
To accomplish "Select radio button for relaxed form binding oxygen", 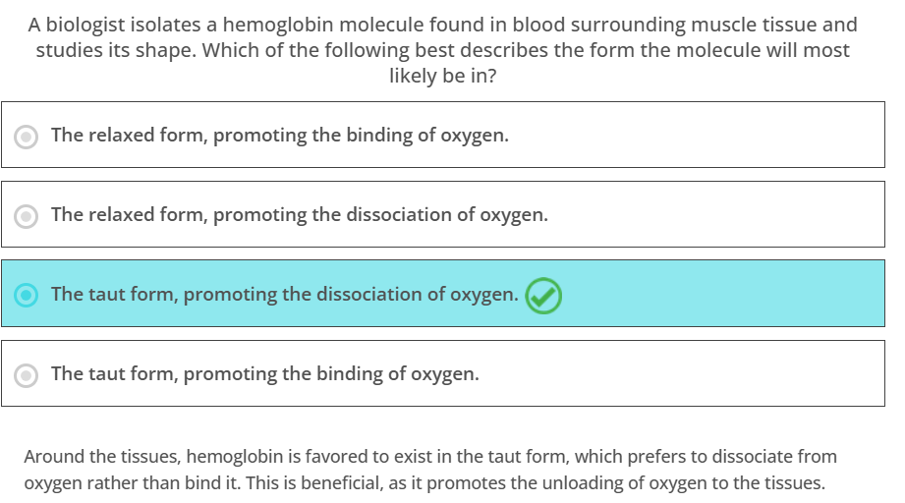I will (26, 137).
